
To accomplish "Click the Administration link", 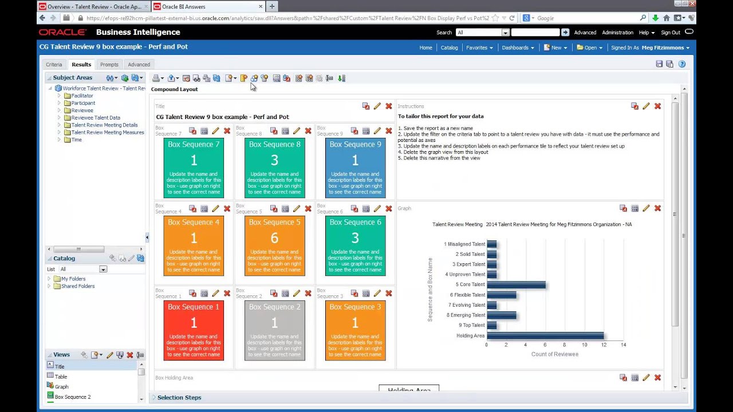I will coord(617,33).
